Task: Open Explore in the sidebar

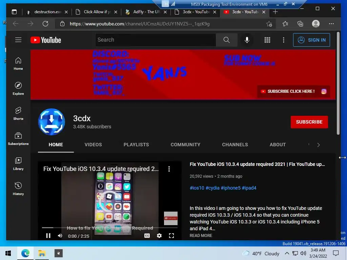Action: point(18,89)
